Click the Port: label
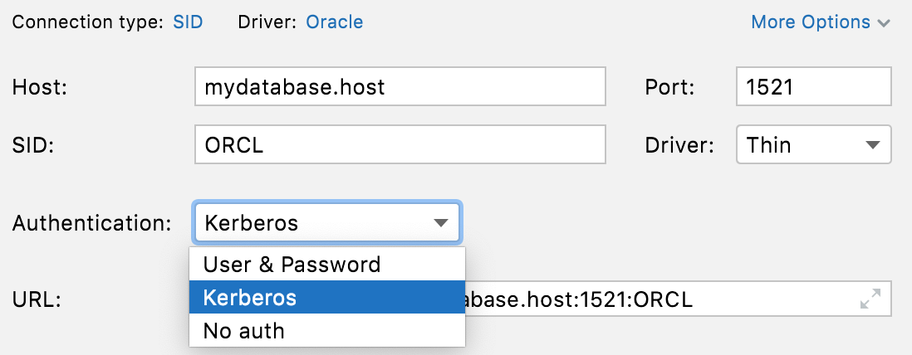This screenshot has width=912, height=355. click(669, 87)
